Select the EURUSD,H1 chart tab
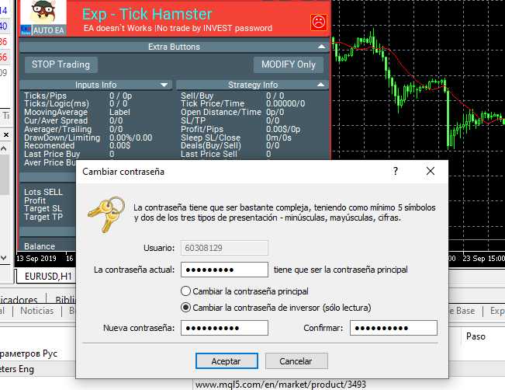505x390 pixels. 47,277
